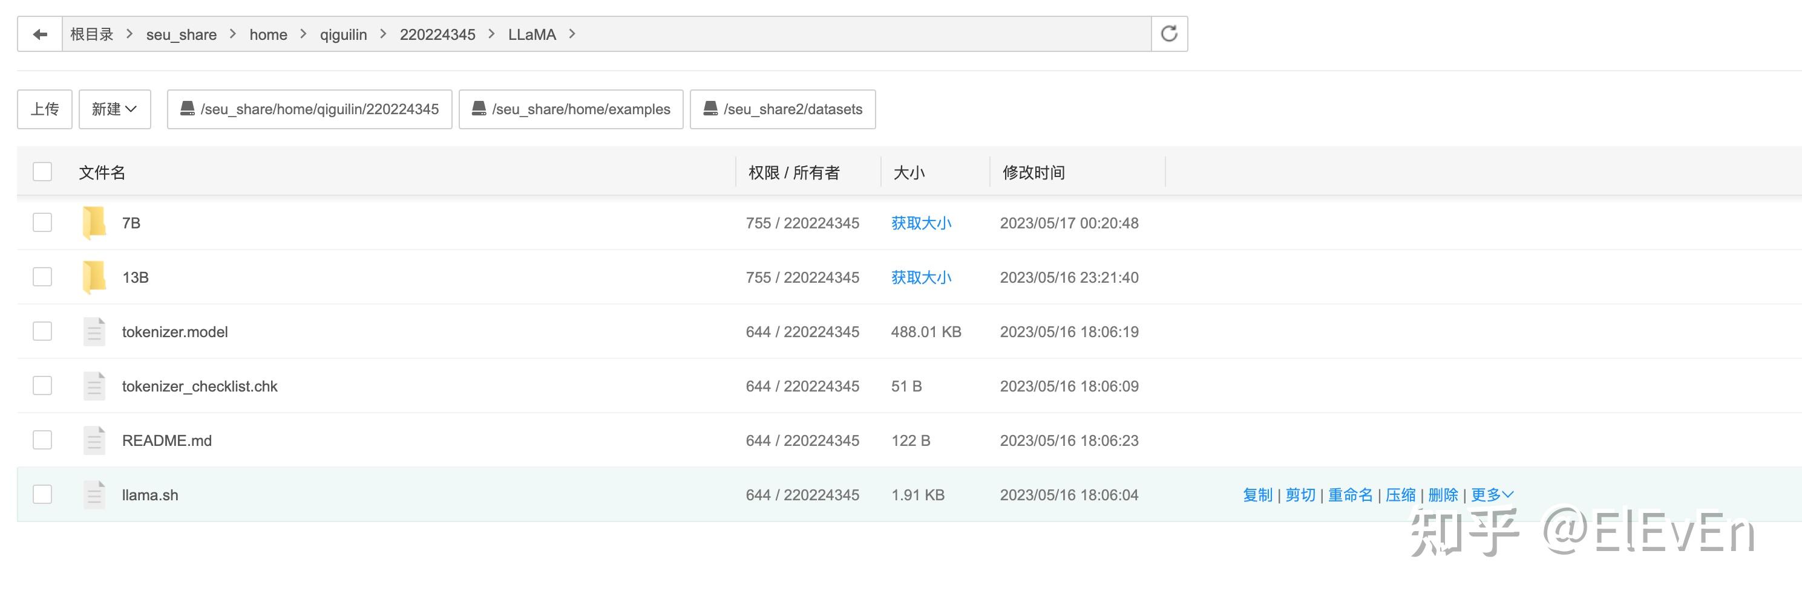Select the LLaMA breadcrumb item
The width and height of the screenshot is (1802, 603).
pos(532,34)
